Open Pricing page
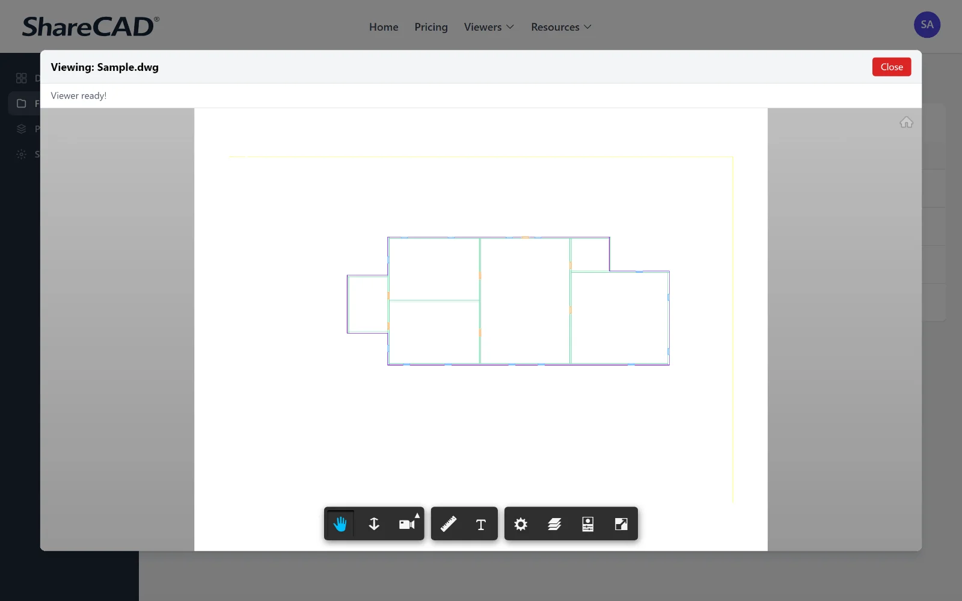The height and width of the screenshot is (601, 962). click(x=431, y=27)
